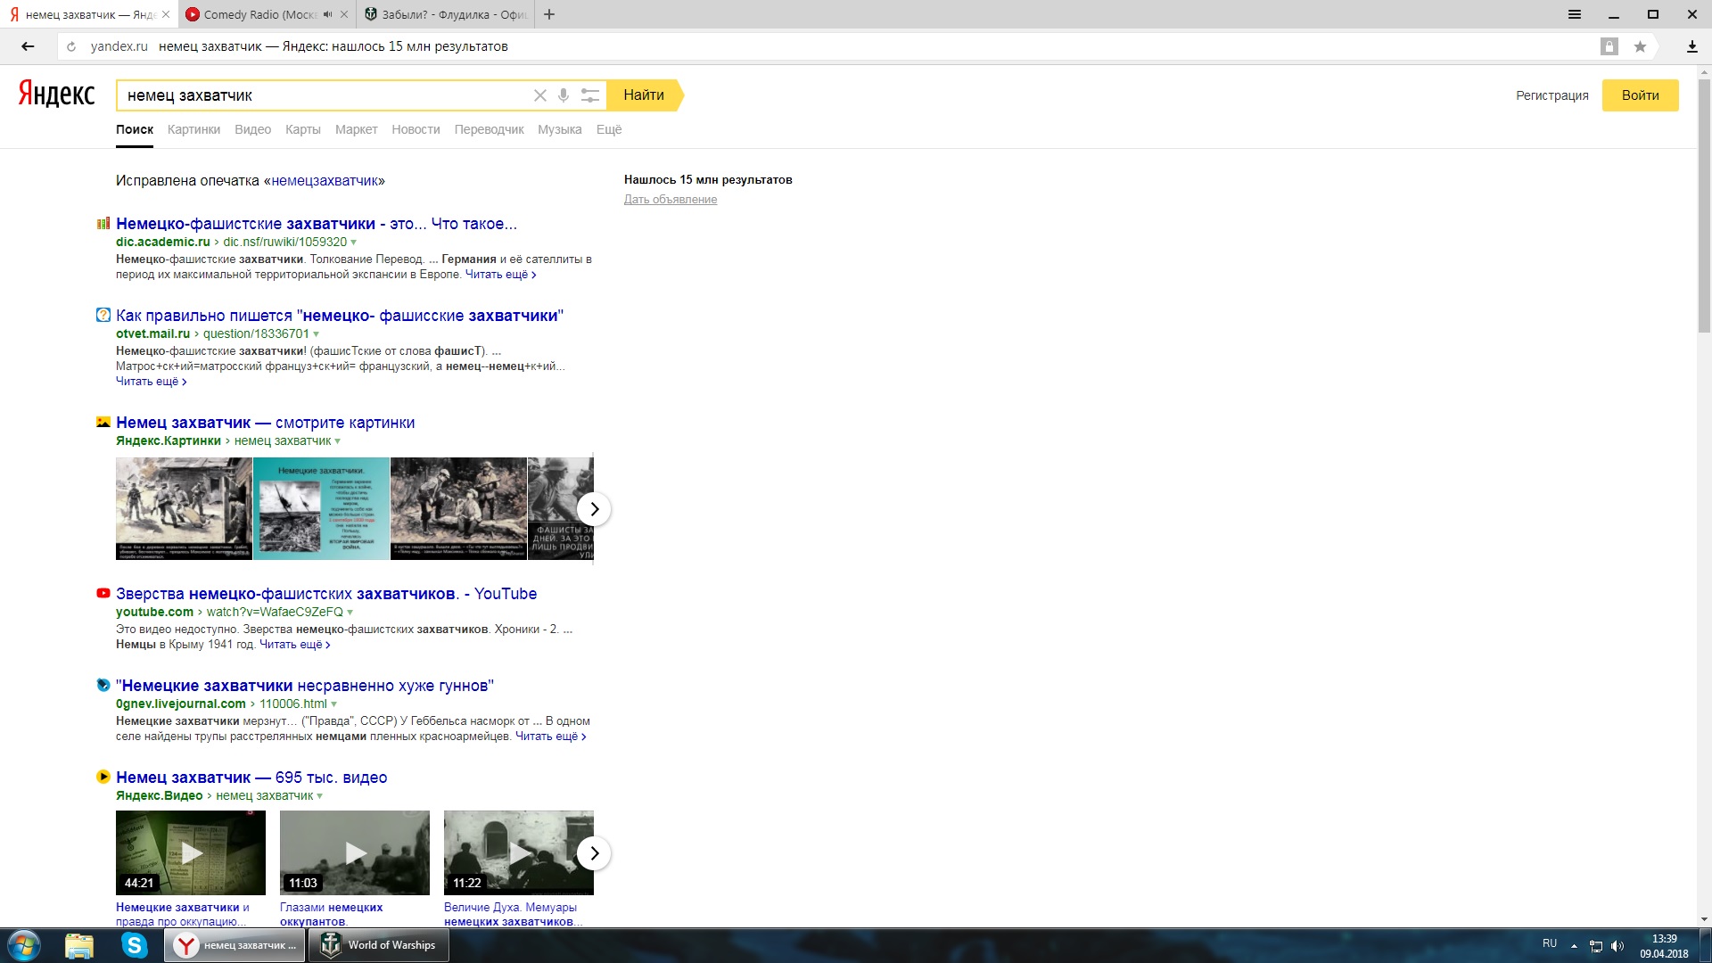Screen dimensions: 1712x963
Task: Expand dic.academic.ru result dropdown arrow
Action: point(354,243)
